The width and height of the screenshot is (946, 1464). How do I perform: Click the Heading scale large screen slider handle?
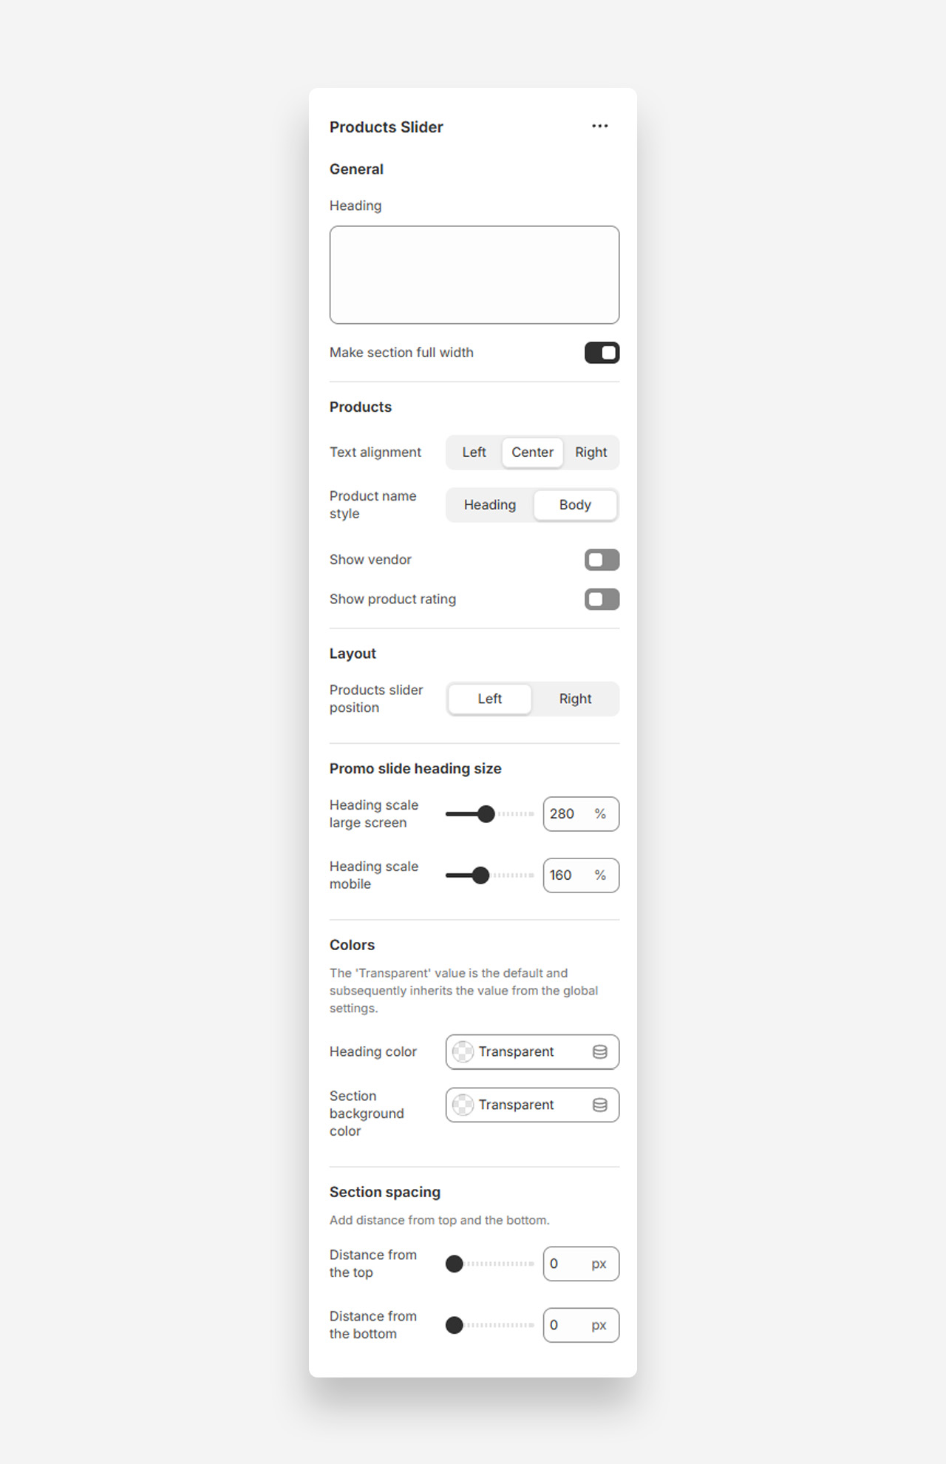coord(486,814)
